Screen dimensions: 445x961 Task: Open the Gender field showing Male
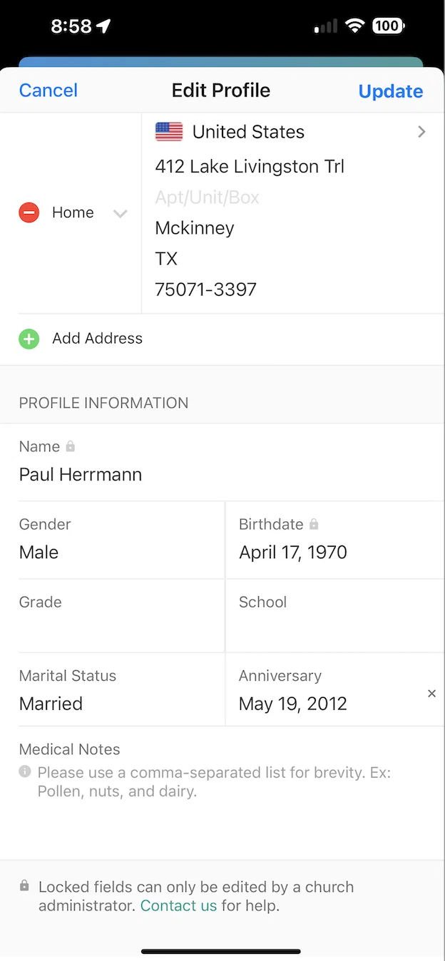pos(112,540)
